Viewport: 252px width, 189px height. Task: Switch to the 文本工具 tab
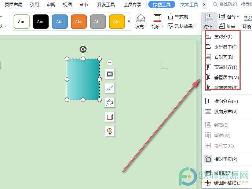tap(189, 4)
